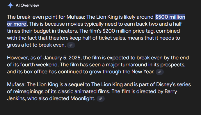Click the 'classic animated films.' text
The height and width of the screenshot is (115, 201).
pyautogui.click(x=84, y=92)
